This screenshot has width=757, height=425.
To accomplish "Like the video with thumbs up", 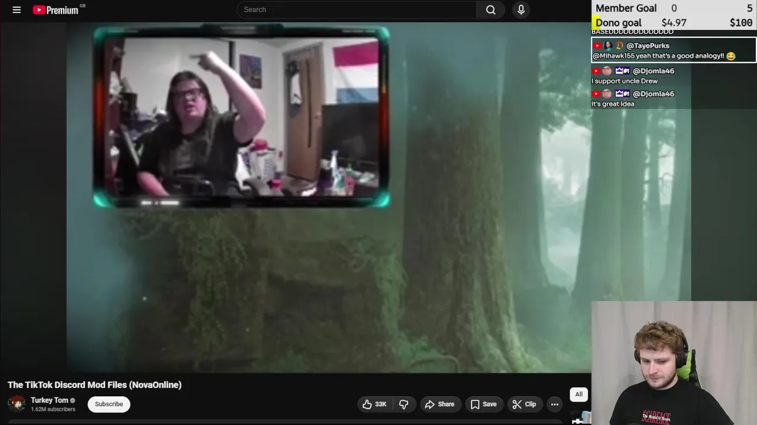I will (374, 404).
